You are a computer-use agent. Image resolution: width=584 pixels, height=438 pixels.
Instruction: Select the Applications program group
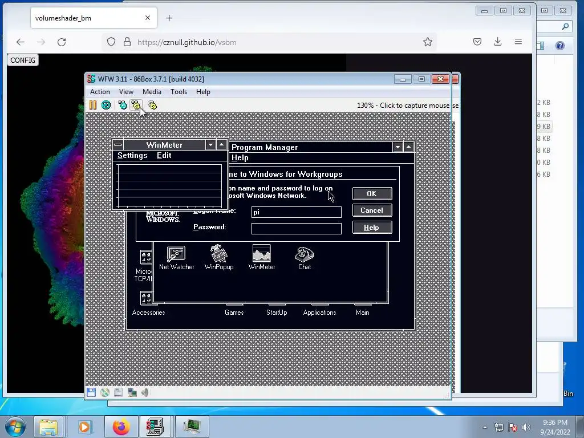pos(319,310)
